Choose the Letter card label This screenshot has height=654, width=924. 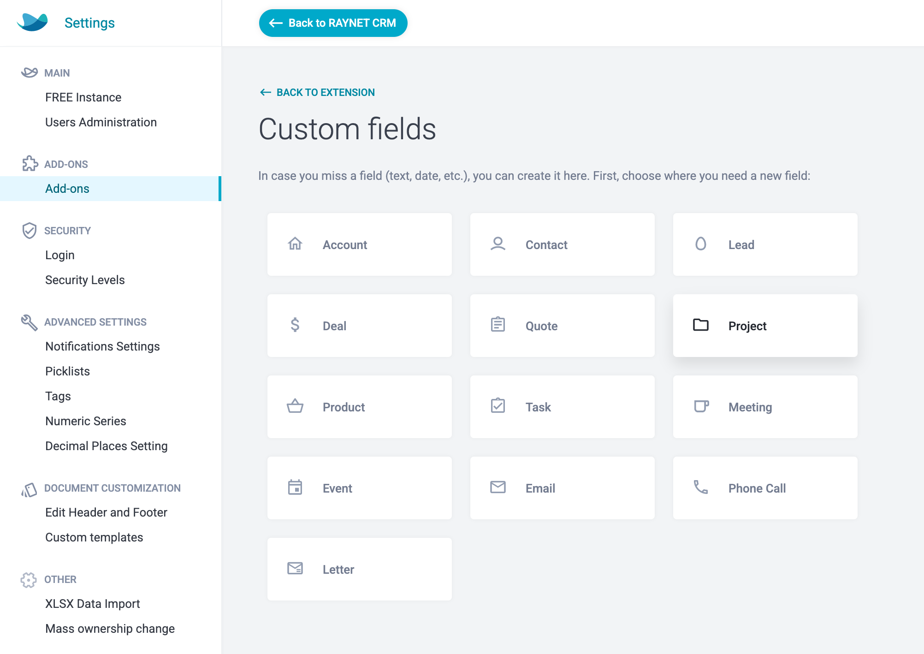tap(338, 570)
